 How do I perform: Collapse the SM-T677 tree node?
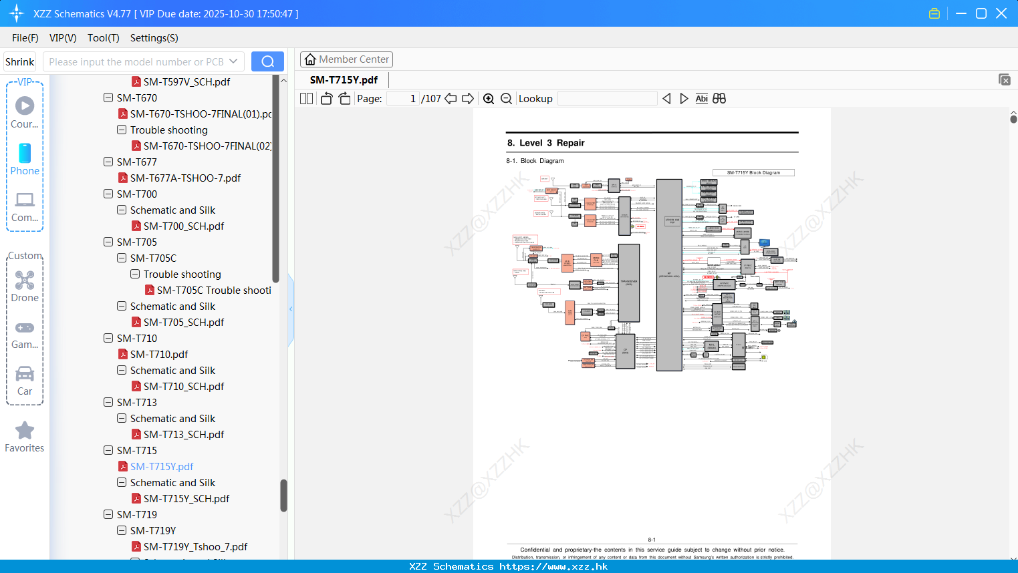click(x=108, y=162)
